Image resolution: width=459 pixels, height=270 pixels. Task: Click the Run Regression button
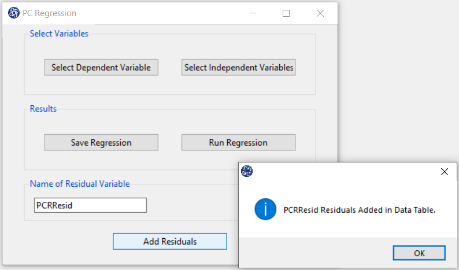tap(239, 143)
